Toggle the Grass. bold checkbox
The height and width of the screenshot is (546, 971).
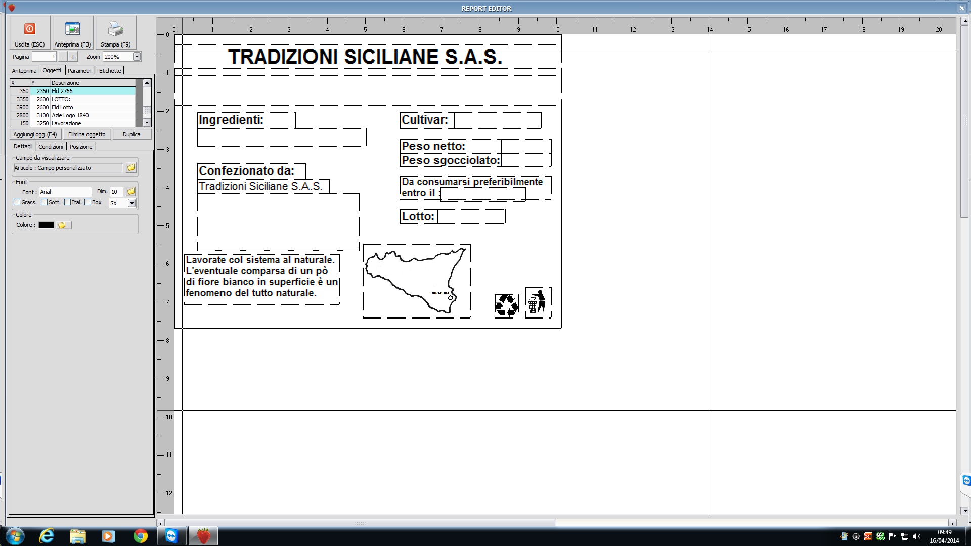point(17,202)
